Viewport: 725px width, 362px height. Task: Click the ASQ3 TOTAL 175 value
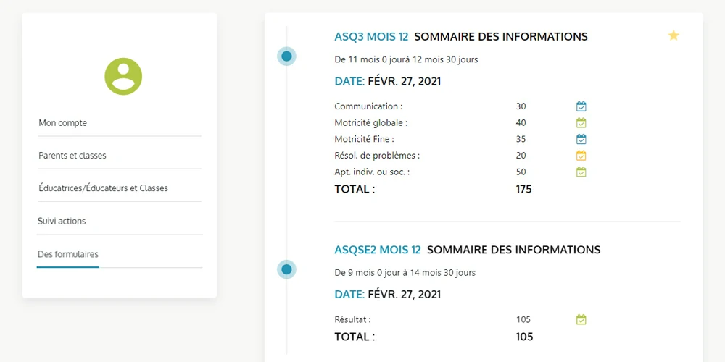(524, 189)
